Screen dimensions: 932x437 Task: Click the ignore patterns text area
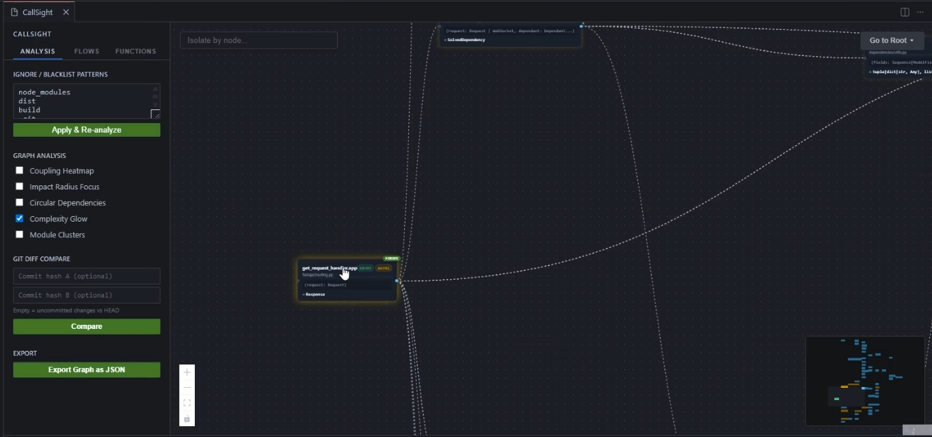[87, 101]
